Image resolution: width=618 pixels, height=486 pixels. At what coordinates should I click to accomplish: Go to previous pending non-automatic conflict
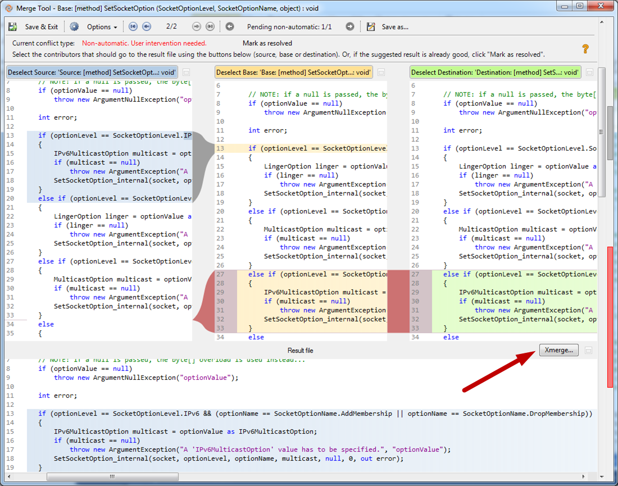(230, 26)
